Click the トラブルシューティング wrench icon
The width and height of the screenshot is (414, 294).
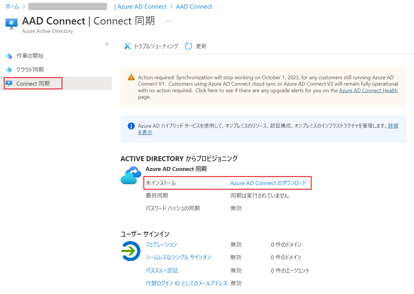point(127,46)
